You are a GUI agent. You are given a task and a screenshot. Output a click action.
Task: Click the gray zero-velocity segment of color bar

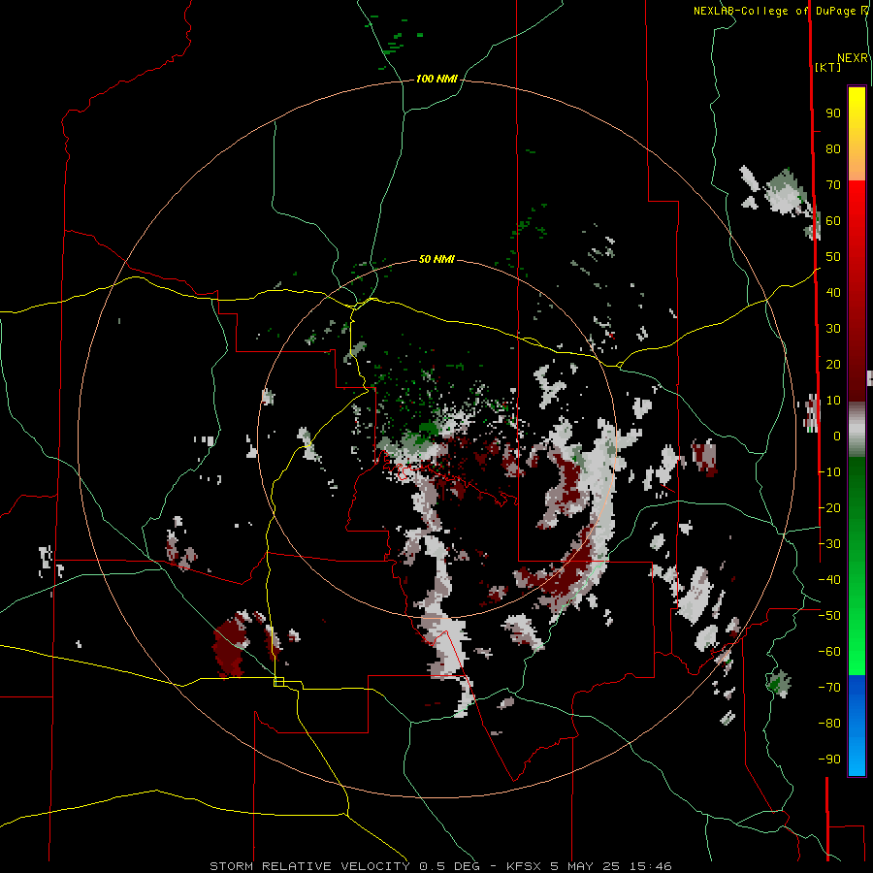pyautogui.click(x=857, y=430)
